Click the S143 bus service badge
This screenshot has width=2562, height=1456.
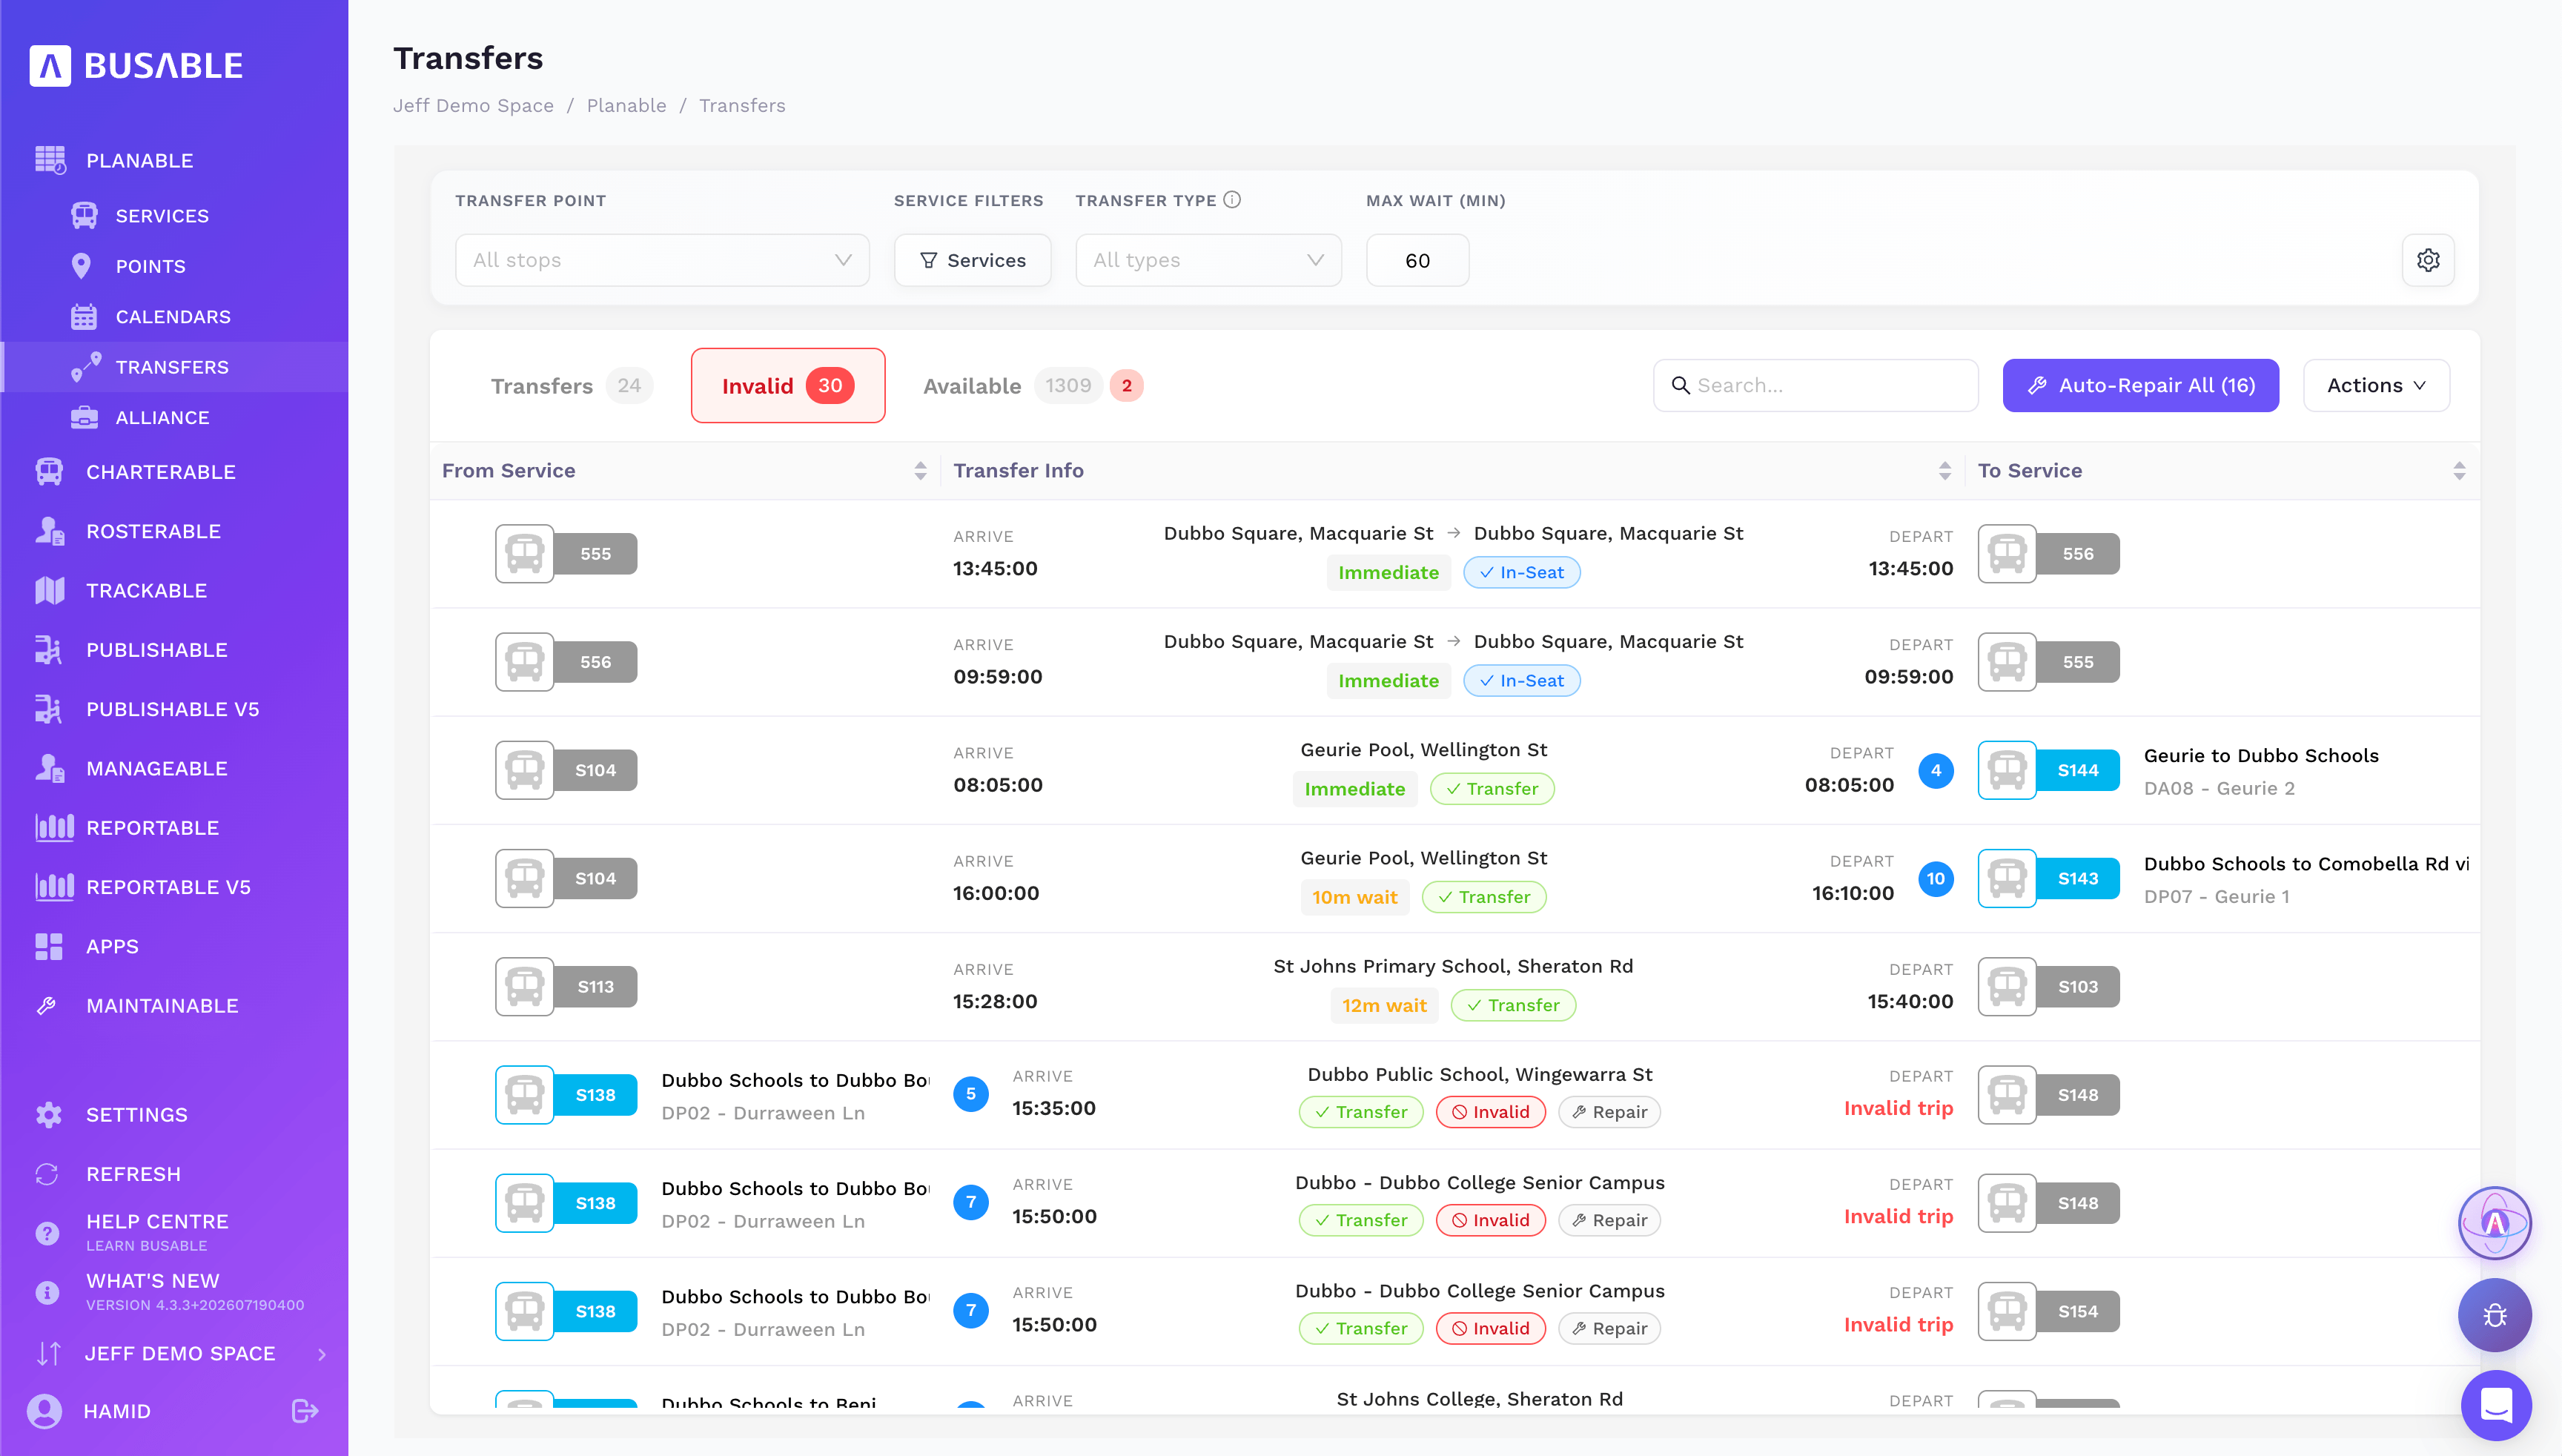(2048, 878)
